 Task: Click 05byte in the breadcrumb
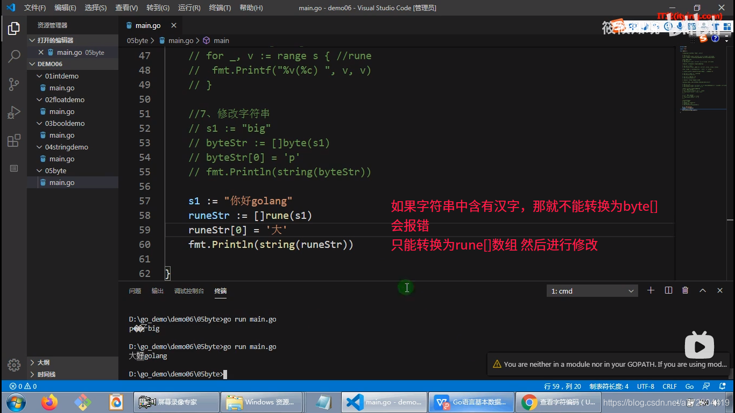[x=137, y=40]
